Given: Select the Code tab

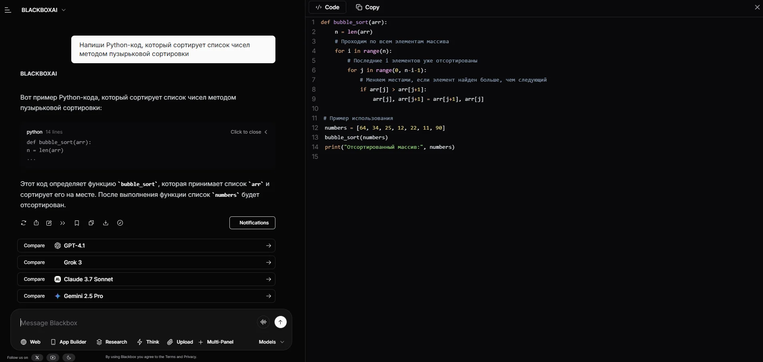Looking at the screenshot, I should coord(327,7).
